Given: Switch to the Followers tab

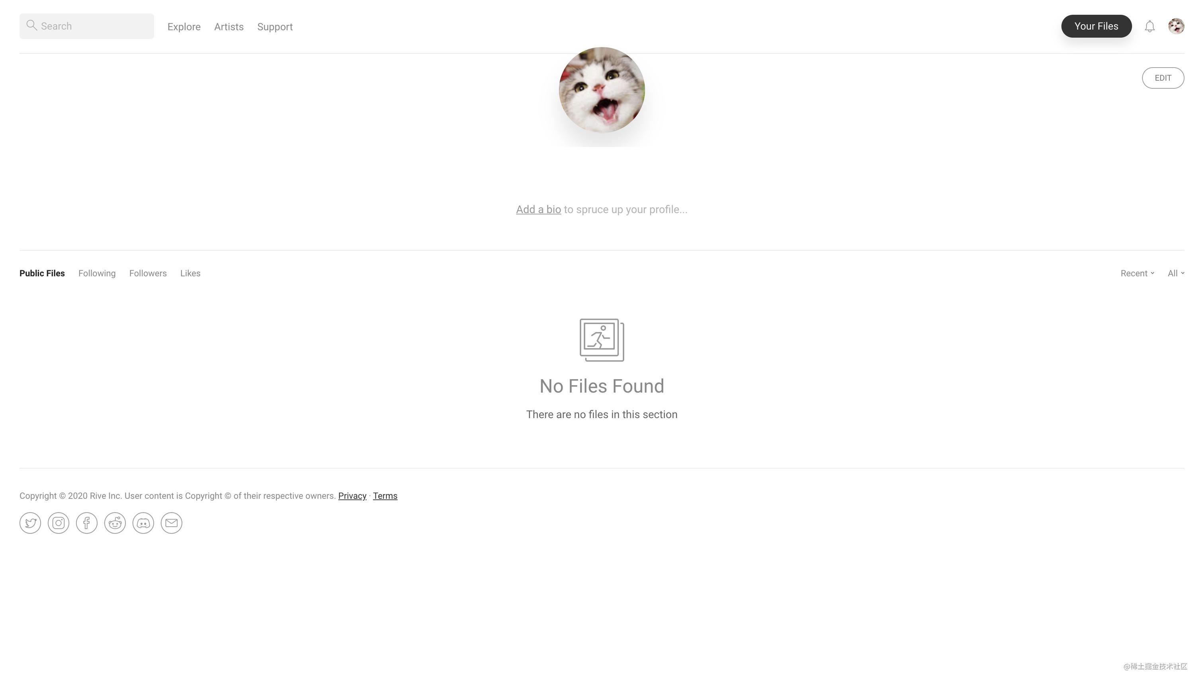Looking at the screenshot, I should (x=148, y=273).
